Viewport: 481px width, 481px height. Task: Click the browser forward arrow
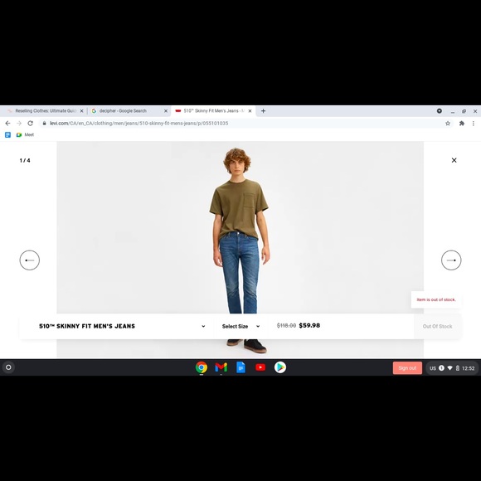pos(19,124)
